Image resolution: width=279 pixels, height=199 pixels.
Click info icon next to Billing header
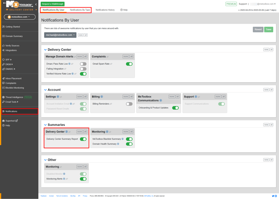click(102, 97)
